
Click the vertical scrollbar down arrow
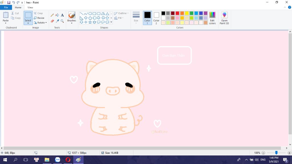pyautogui.click(x=290, y=144)
